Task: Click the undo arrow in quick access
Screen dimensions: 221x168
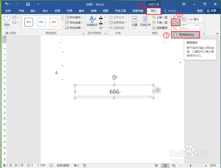Action: pyautogui.click(x=7, y=4)
